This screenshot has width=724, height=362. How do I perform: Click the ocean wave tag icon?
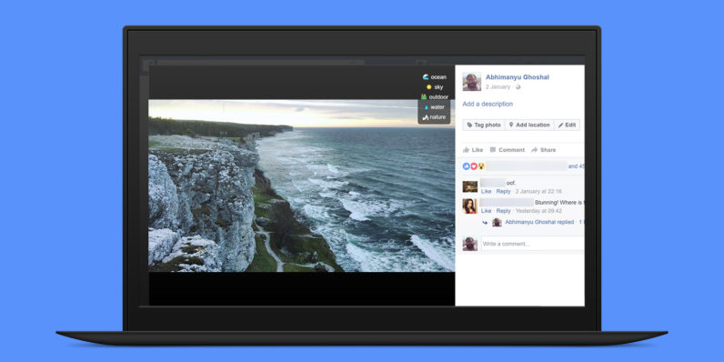[x=426, y=77]
